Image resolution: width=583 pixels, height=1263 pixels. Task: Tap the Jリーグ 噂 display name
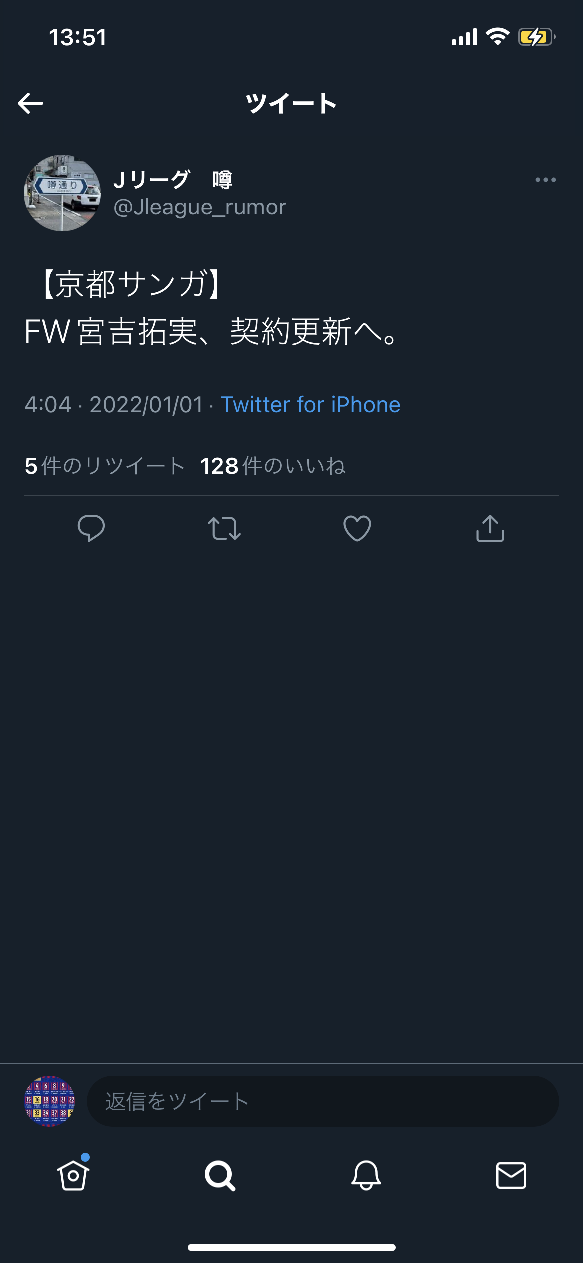[x=172, y=180]
